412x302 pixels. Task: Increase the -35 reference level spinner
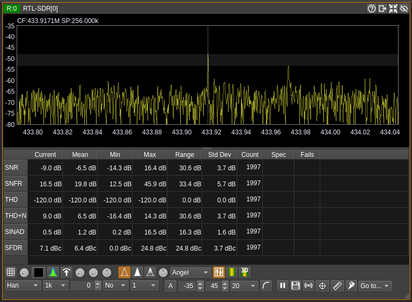tap(200, 283)
